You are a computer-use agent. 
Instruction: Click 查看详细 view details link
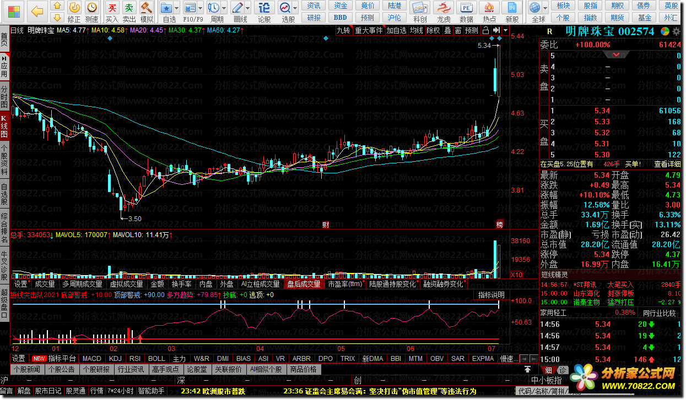click(667, 164)
